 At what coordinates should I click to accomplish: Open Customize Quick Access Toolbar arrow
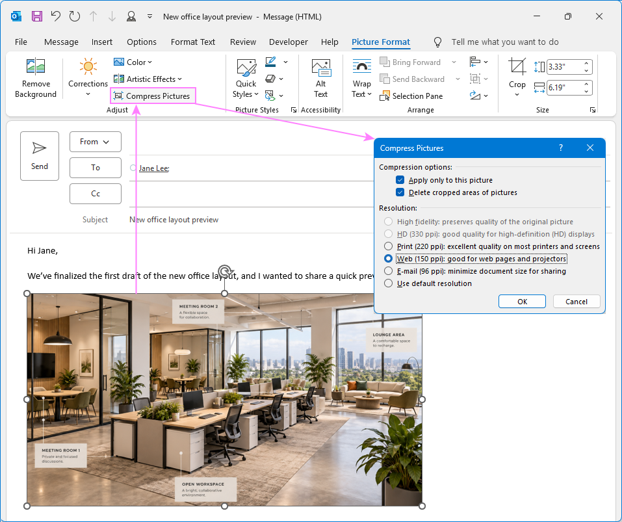tap(149, 16)
